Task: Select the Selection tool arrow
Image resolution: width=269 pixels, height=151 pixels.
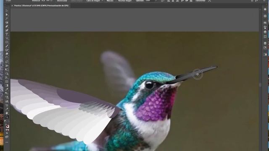Action: pyautogui.click(x=7, y=11)
